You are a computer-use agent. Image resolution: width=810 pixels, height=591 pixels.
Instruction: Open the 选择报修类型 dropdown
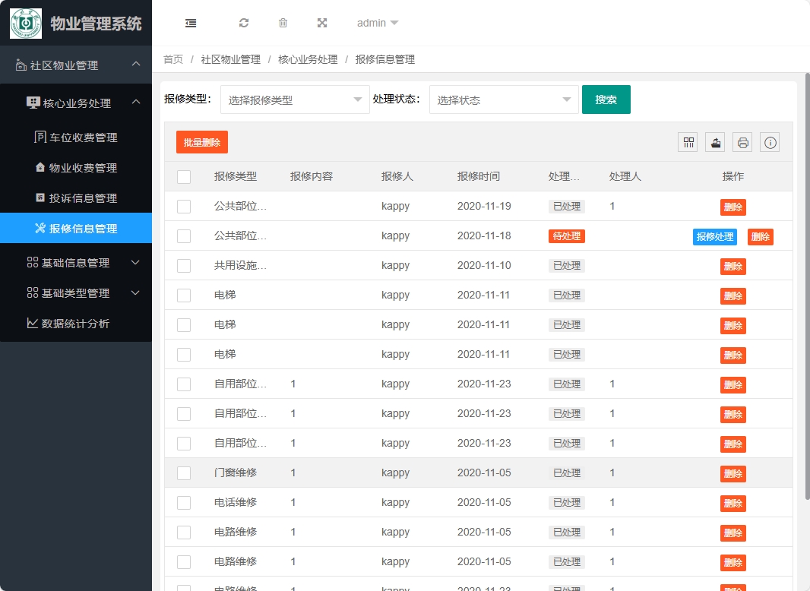295,100
